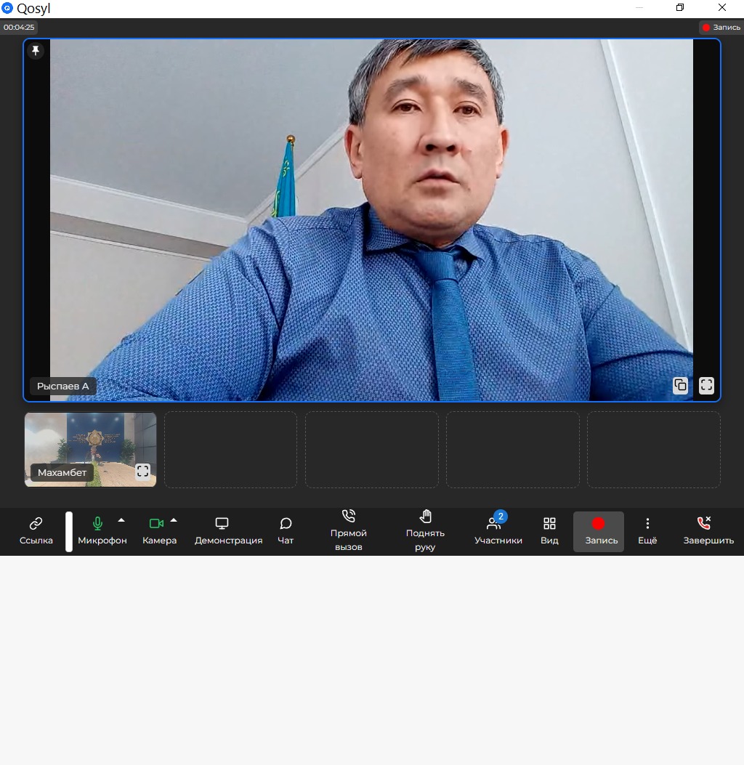744x765 pixels.
Task: Turn off the Камера camera
Action: coord(155,524)
